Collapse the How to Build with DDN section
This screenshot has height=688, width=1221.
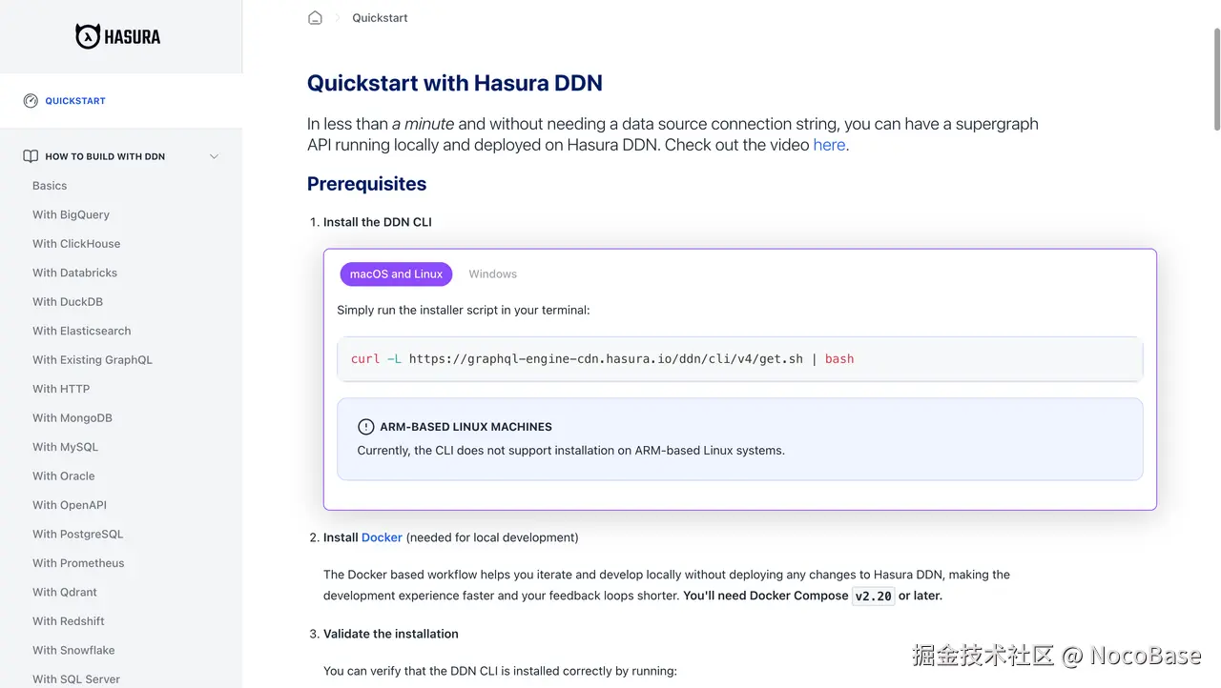214,156
